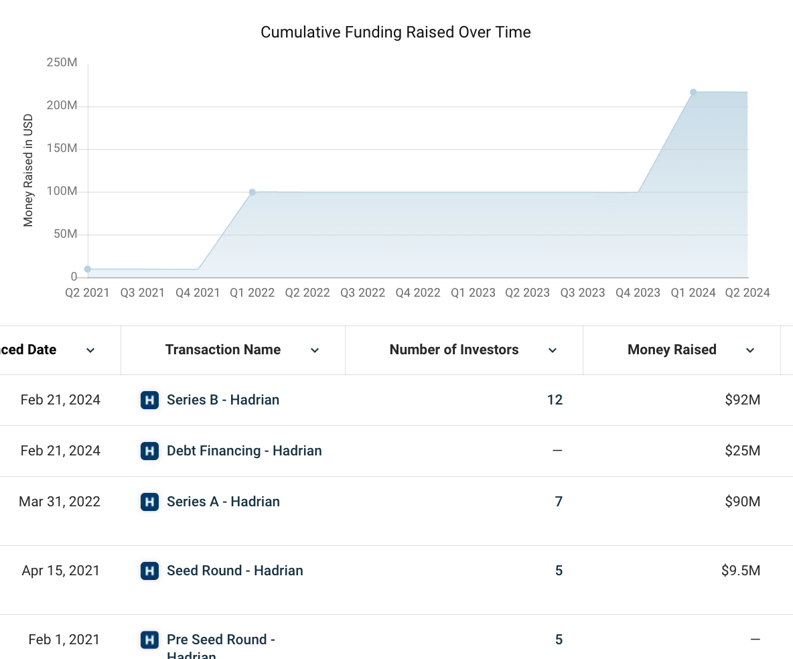
Task: Expand Announced Date column sort chevron
Action: point(90,350)
